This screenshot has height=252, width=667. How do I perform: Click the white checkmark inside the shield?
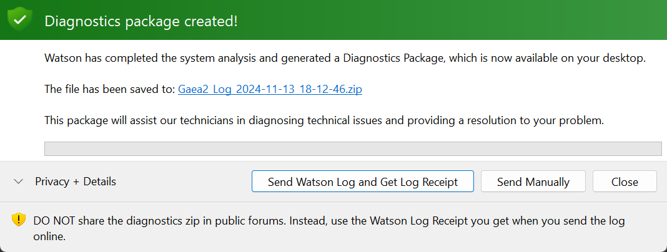click(x=20, y=19)
